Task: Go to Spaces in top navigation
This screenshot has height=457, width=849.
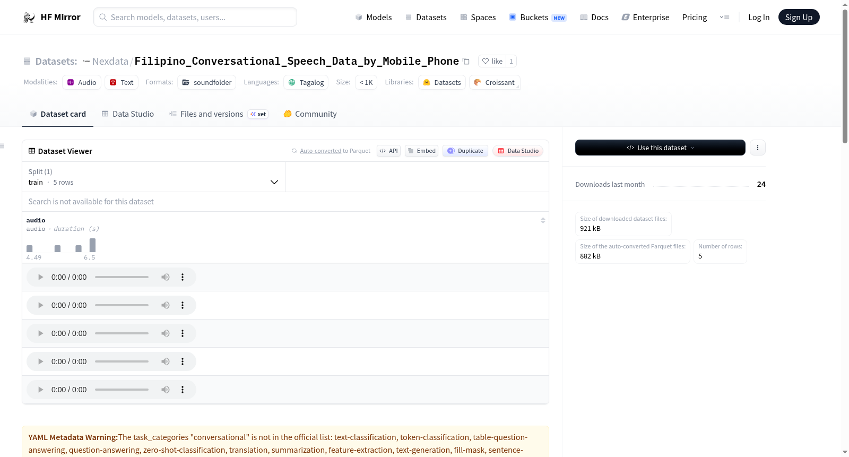Action: (478, 17)
